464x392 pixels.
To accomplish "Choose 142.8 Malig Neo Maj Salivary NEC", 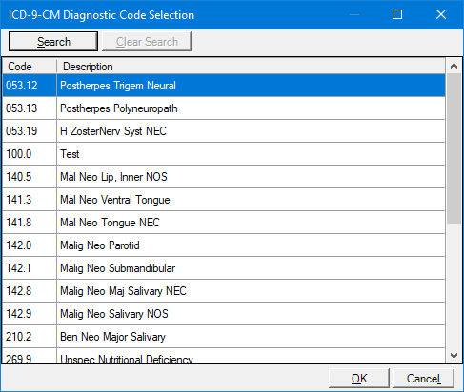I will click(224, 291).
